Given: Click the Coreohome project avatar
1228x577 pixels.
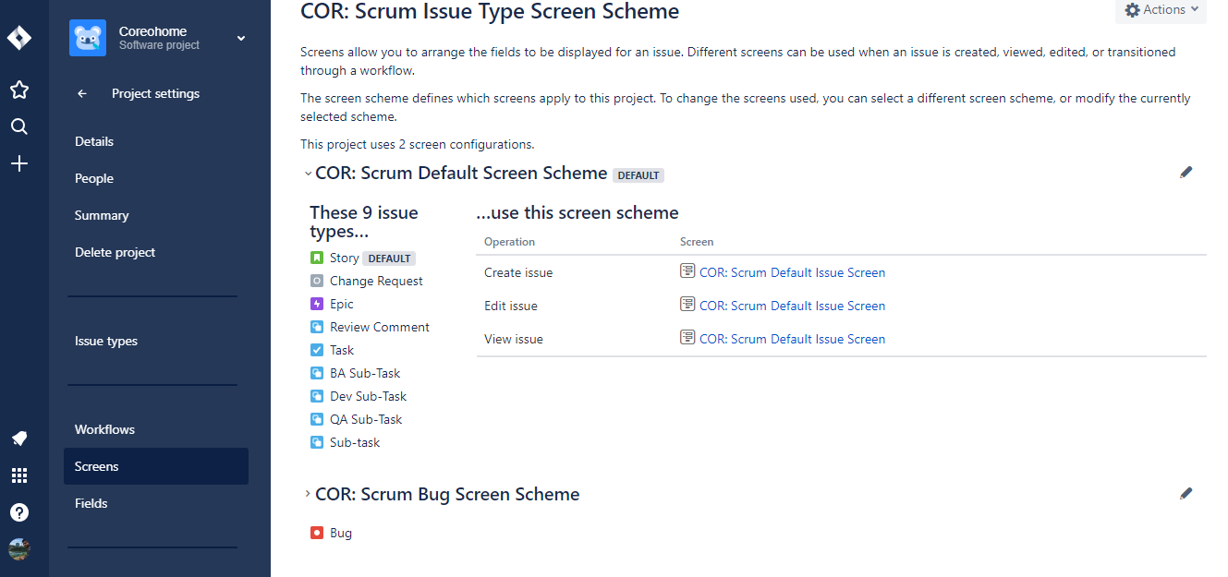Looking at the screenshot, I should pos(88,38).
